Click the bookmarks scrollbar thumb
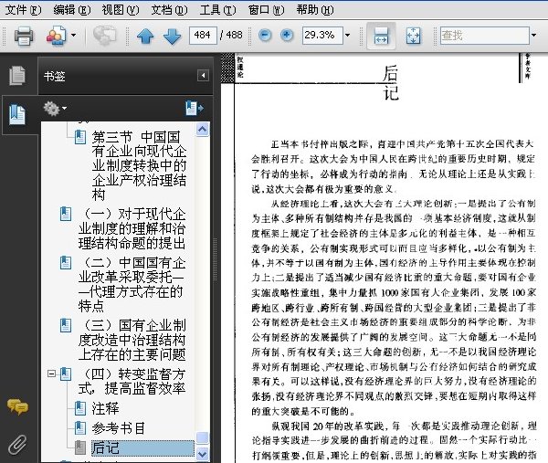This screenshot has height=463, width=548. (203, 437)
